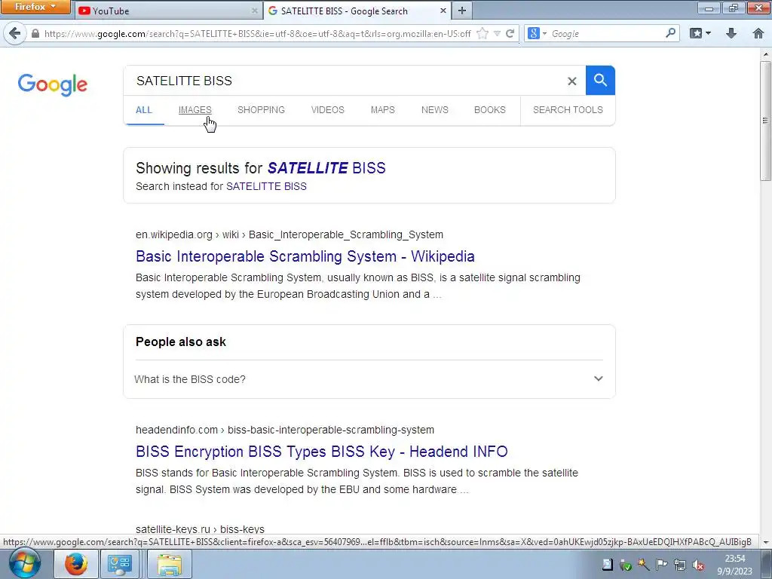This screenshot has height=579, width=772.
Task: Switch to the NEWS search tab
Action: click(x=435, y=110)
